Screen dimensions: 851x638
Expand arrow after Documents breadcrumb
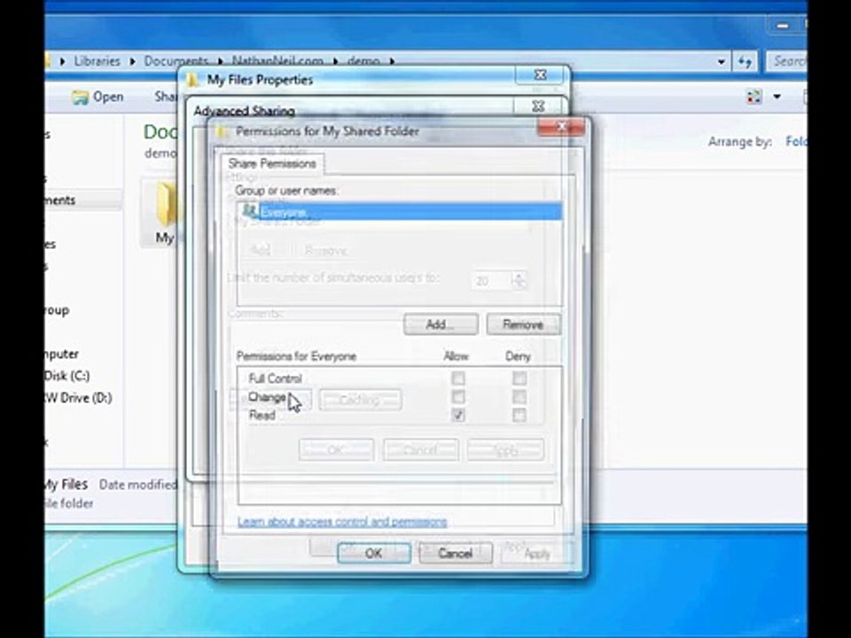221,61
